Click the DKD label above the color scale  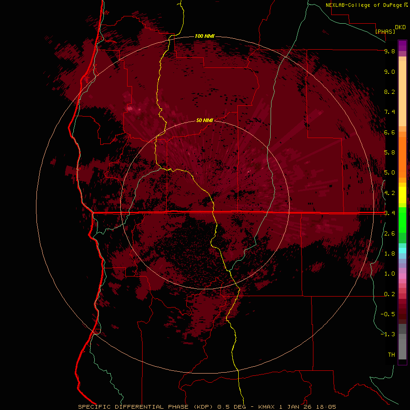pyautogui.click(x=400, y=27)
